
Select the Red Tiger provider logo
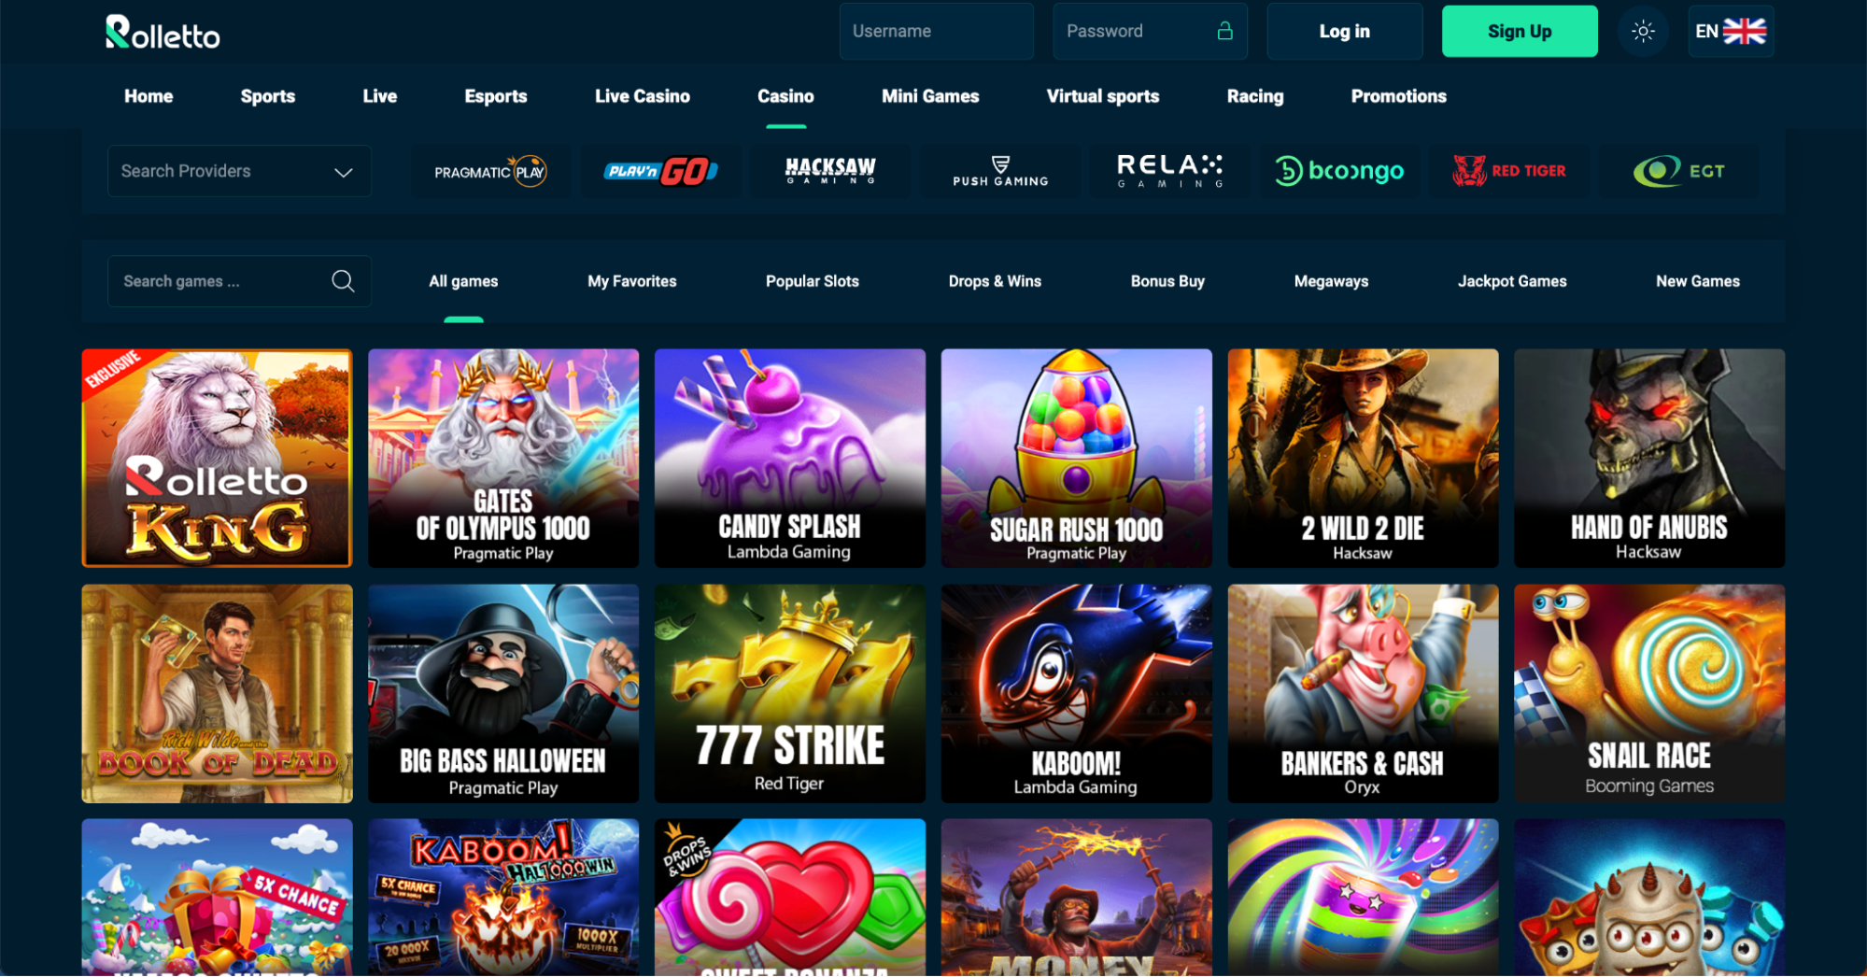1509,171
